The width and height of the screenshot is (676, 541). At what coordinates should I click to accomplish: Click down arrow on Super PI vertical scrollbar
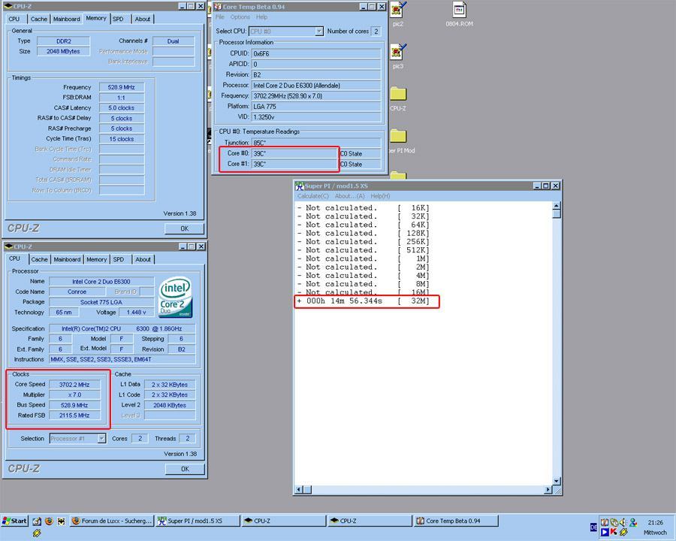(557, 481)
